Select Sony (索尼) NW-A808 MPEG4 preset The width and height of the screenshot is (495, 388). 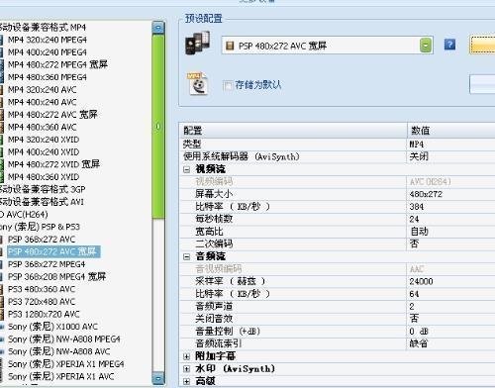pyautogui.click(x=64, y=339)
